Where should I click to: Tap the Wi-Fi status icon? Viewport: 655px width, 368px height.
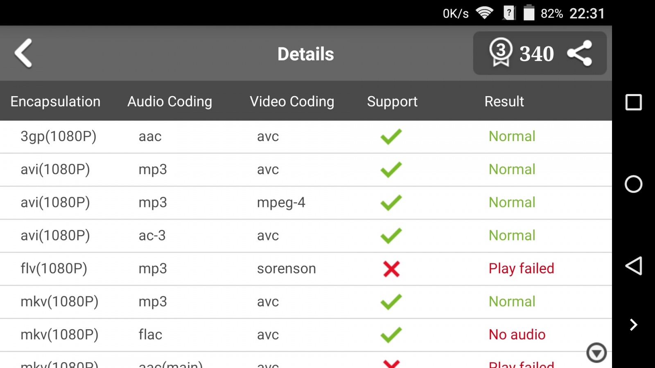point(484,13)
